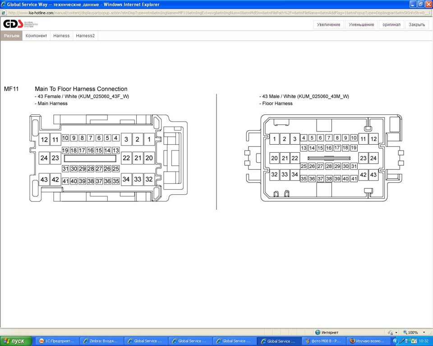Viewport: 433px width, 346px height.
Task: Switch to фото M08 B taskbar window
Action: (x=324, y=341)
